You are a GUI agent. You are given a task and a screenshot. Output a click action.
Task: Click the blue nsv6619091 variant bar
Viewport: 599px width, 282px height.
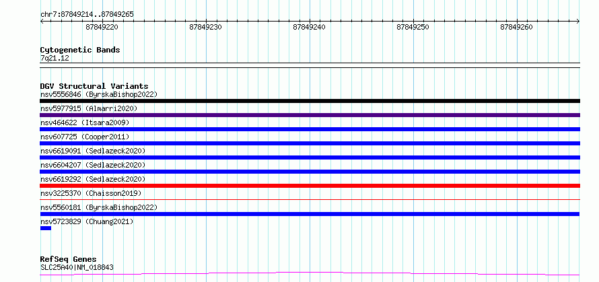310,157
